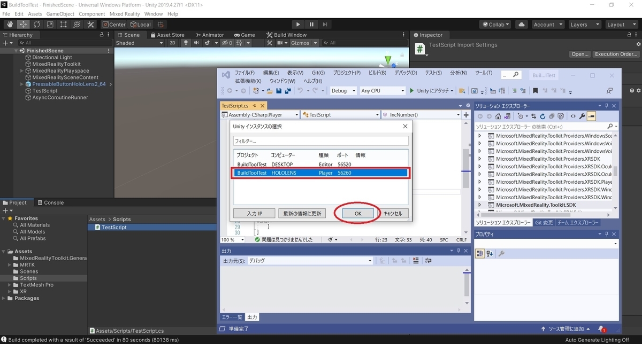Select DESKTOP Editor row in instance list
642x344 pixels.
tap(322, 165)
